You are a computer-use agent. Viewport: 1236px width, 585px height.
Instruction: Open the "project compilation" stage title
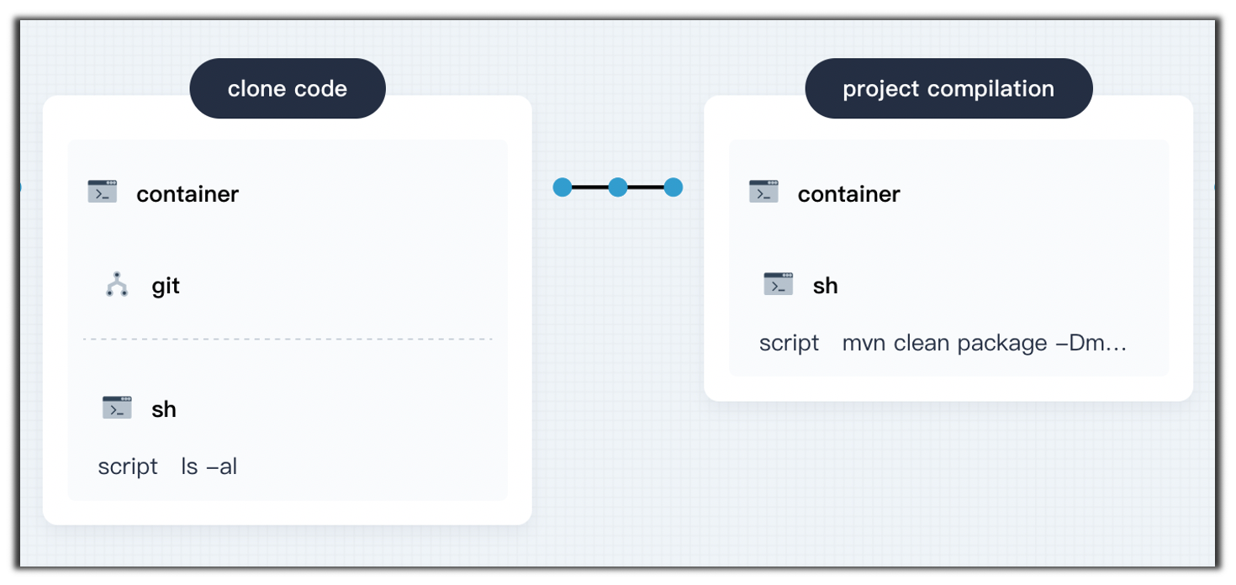(948, 89)
